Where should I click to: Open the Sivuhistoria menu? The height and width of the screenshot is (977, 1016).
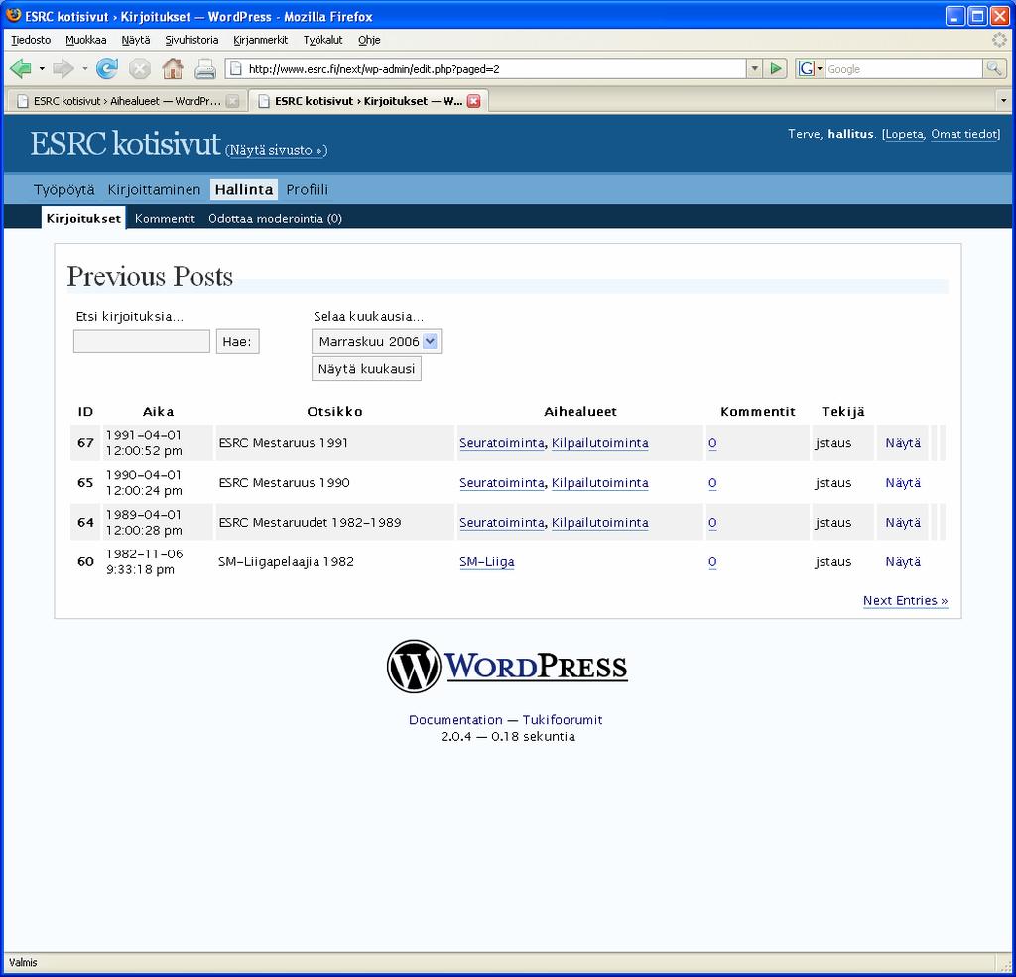click(191, 40)
